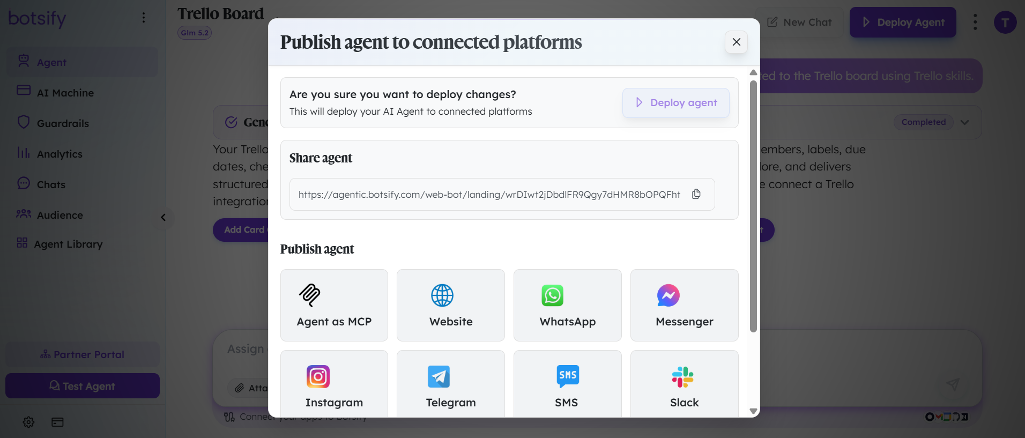Collapse the sidebar with the chevron arrow
The height and width of the screenshot is (438, 1025).
tap(163, 217)
